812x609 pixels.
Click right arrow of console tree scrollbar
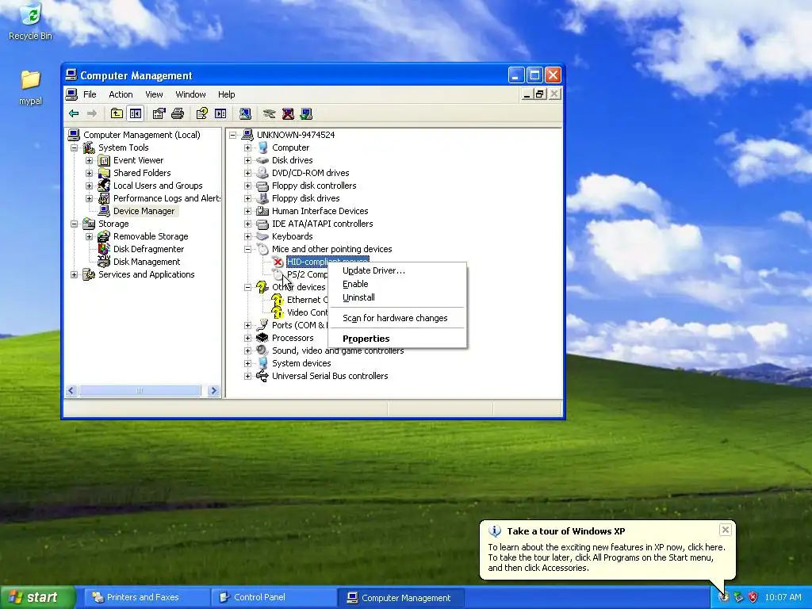point(213,390)
